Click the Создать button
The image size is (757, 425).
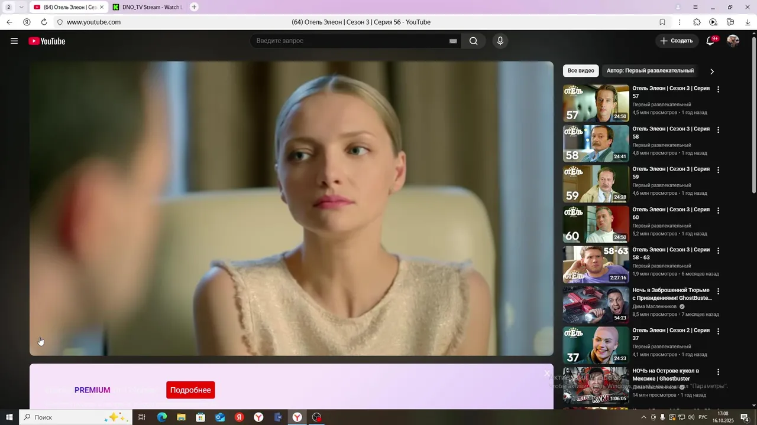677,41
